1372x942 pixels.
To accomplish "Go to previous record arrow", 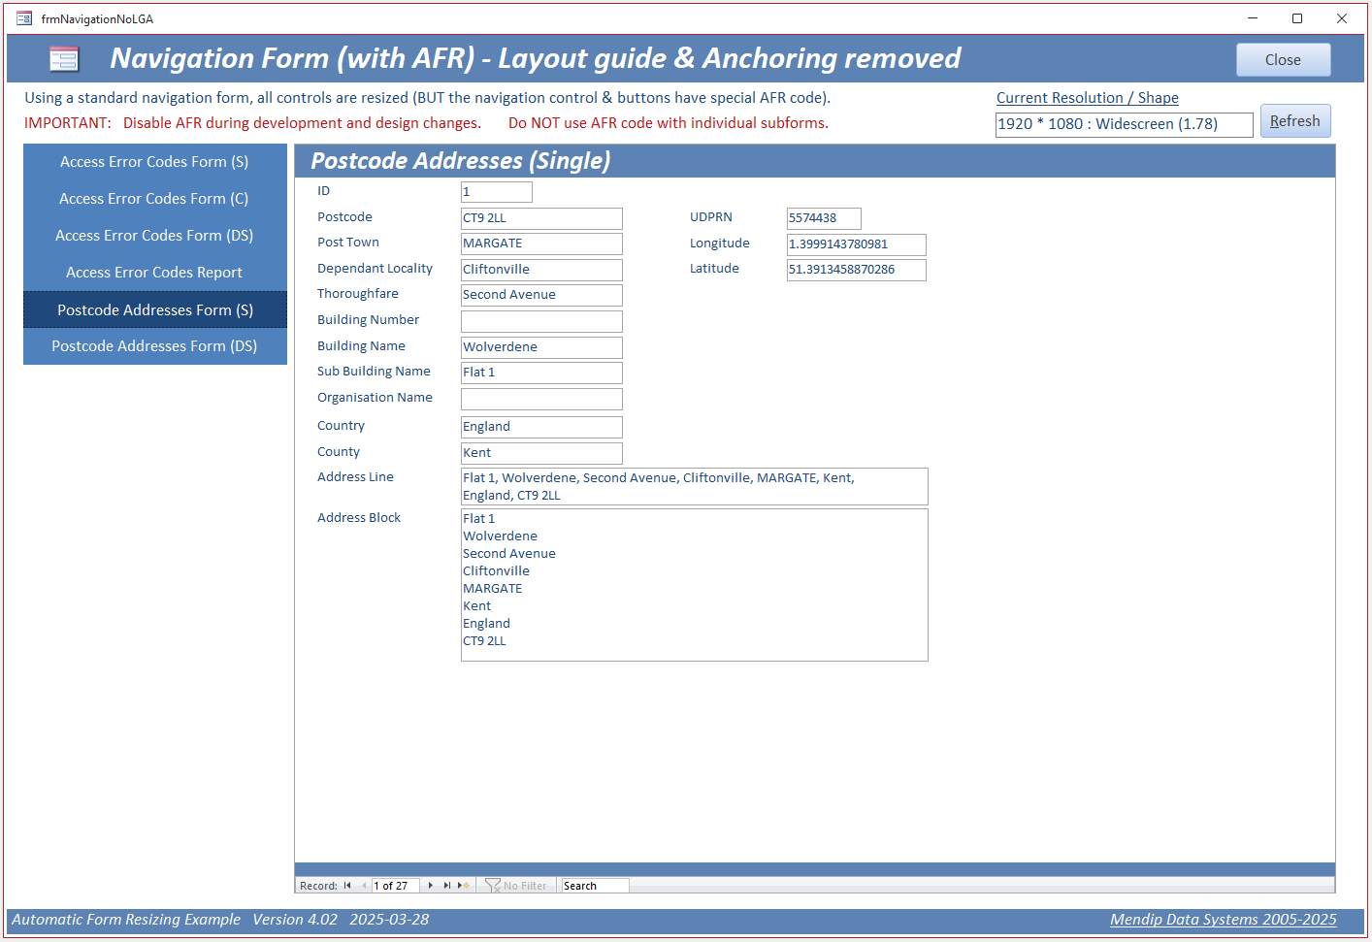I will (364, 886).
